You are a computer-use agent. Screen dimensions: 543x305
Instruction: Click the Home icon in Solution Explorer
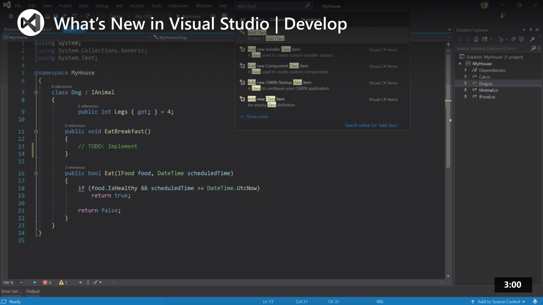point(476,39)
